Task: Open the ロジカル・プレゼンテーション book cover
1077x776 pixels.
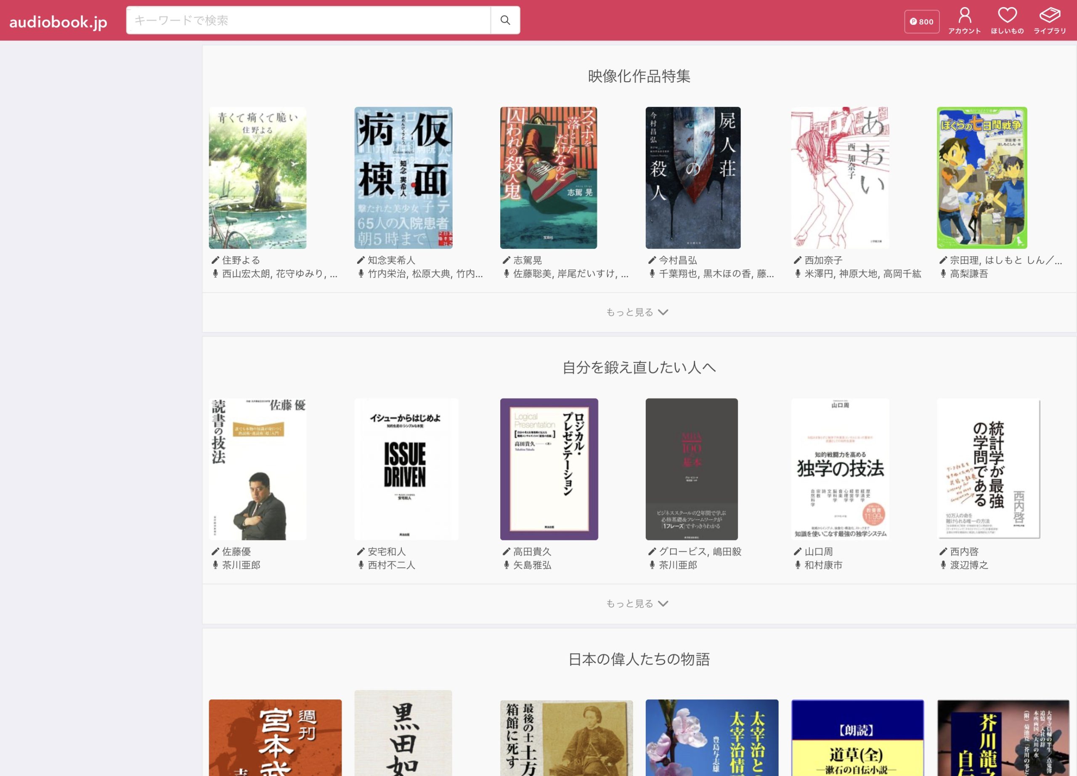Action: pyautogui.click(x=549, y=469)
